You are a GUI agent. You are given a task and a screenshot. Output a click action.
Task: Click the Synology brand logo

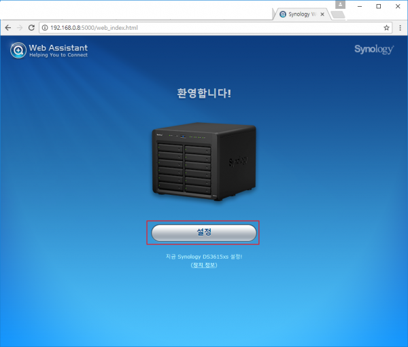click(373, 50)
